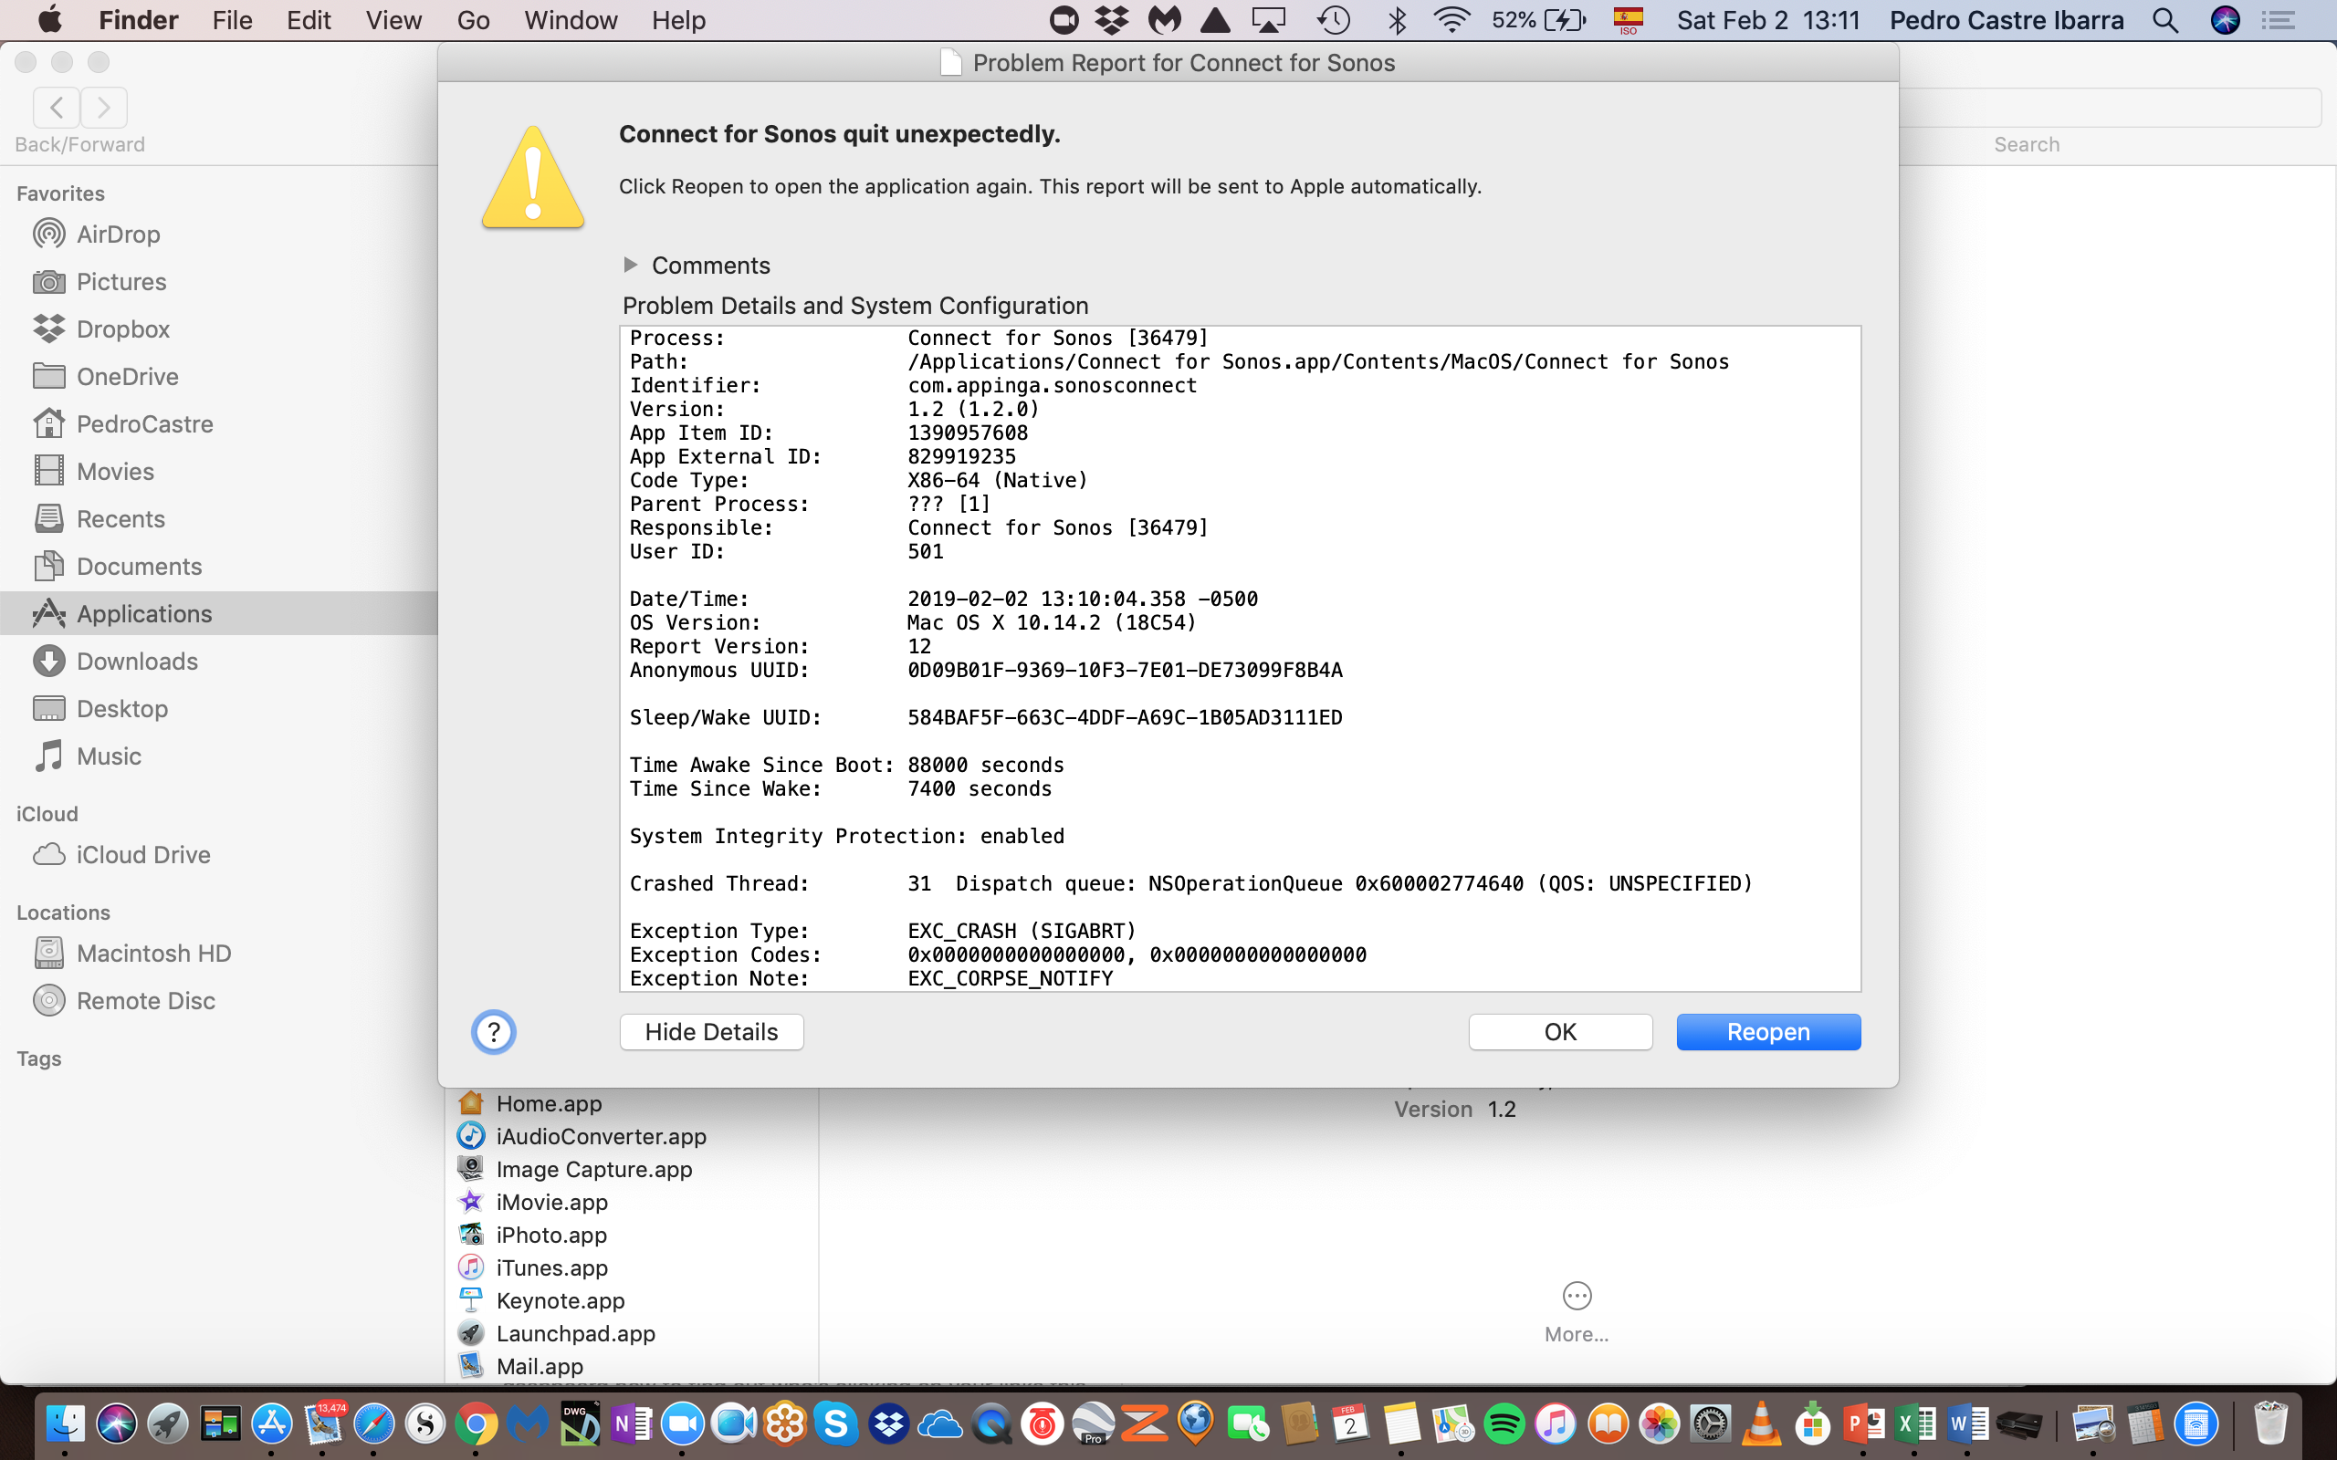Select iPhoto.app in the list
The width and height of the screenshot is (2337, 1460).
tap(551, 1235)
